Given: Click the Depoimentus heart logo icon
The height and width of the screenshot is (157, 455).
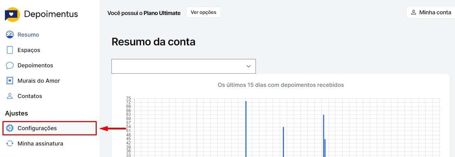Looking at the screenshot, I should 12,15.
